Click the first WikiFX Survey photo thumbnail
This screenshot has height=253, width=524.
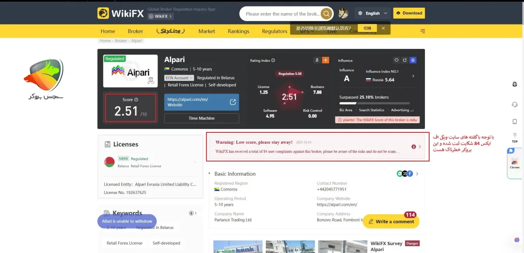tap(238, 246)
